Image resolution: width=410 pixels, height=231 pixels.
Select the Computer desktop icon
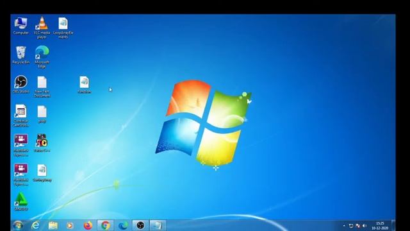(x=21, y=26)
